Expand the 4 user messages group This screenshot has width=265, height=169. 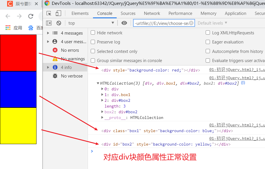pos(48,42)
